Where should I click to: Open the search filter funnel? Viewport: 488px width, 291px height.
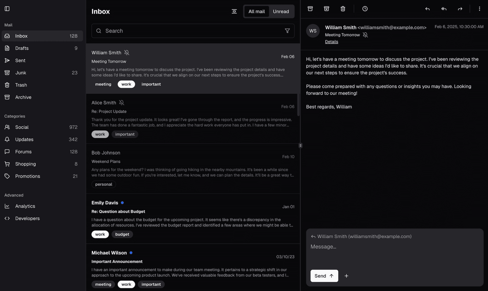[x=287, y=31]
